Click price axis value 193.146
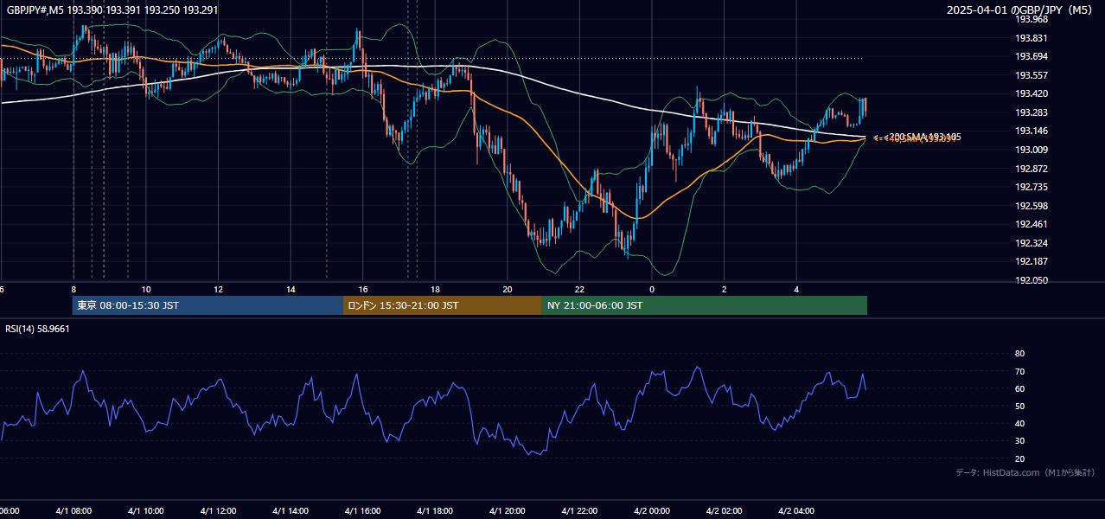Image resolution: width=1105 pixels, height=519 pixels. [x=1031, y=131]
